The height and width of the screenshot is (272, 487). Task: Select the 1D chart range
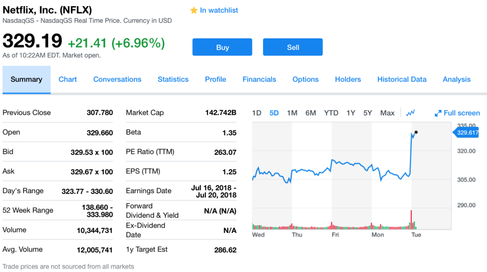click(x=256, y=113)
